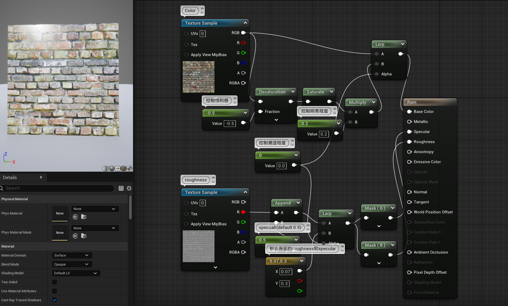Viewport: 508px width, 306px height.
Task: Click X 0.07 input field
Action: coord(286,272)
